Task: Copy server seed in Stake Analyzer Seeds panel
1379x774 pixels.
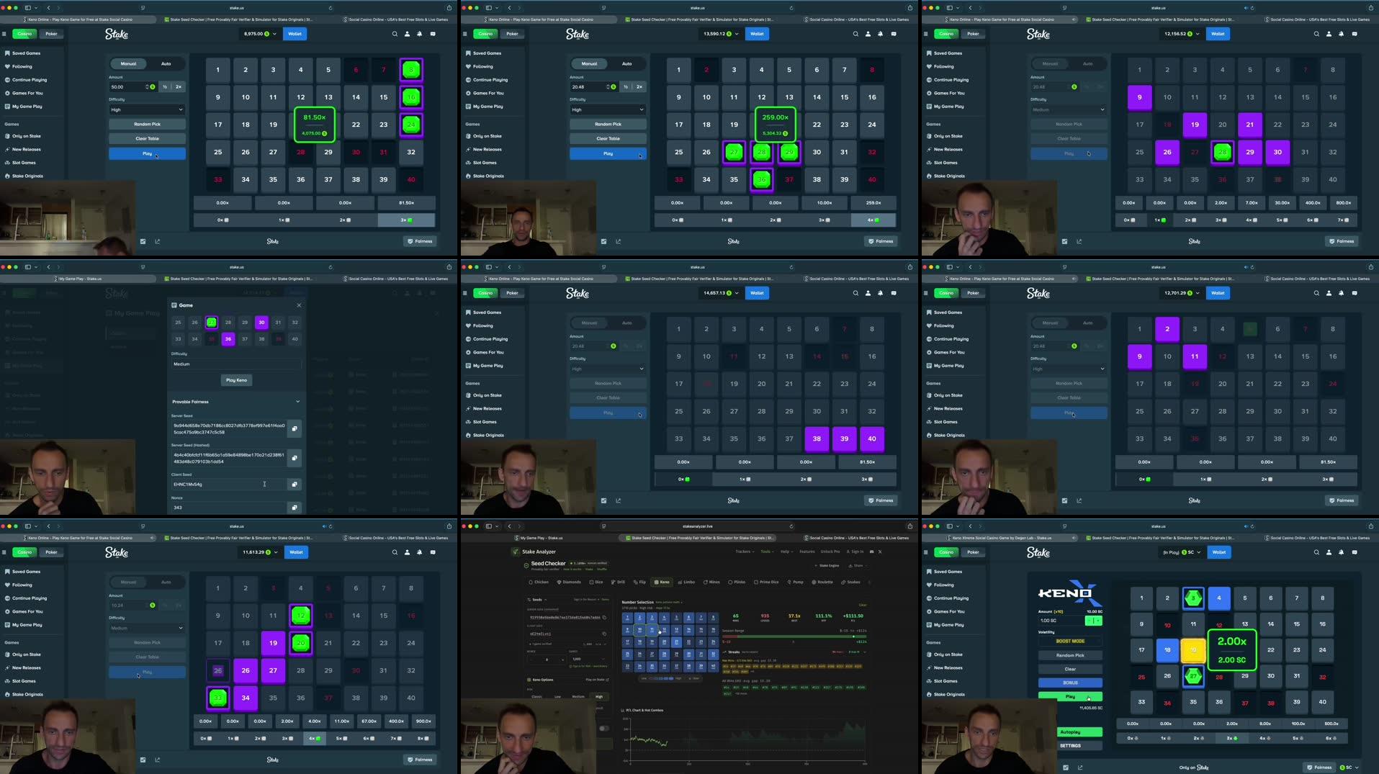Action: tap(604, 617)
